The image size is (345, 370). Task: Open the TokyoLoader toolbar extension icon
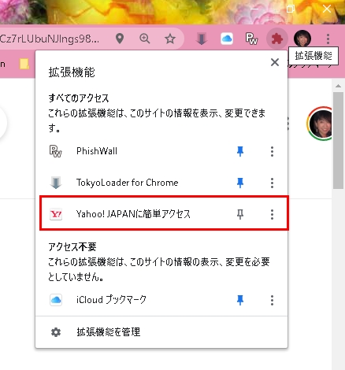point(202,39)
